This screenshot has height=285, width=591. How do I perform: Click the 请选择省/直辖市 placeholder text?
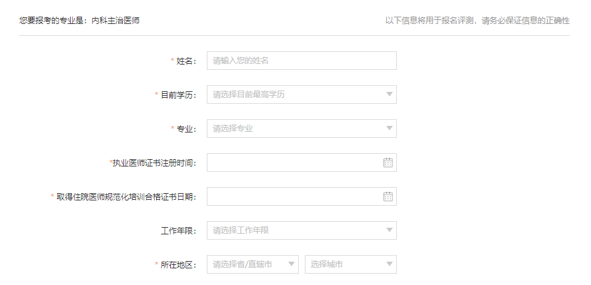point(242,264)
